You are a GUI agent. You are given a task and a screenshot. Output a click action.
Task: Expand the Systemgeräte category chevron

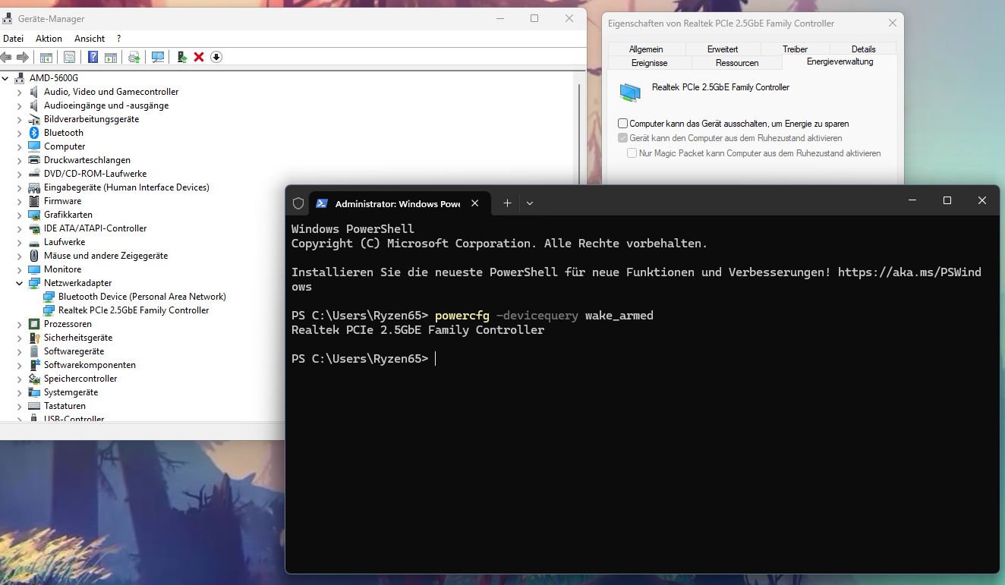(x=20, y=392)
